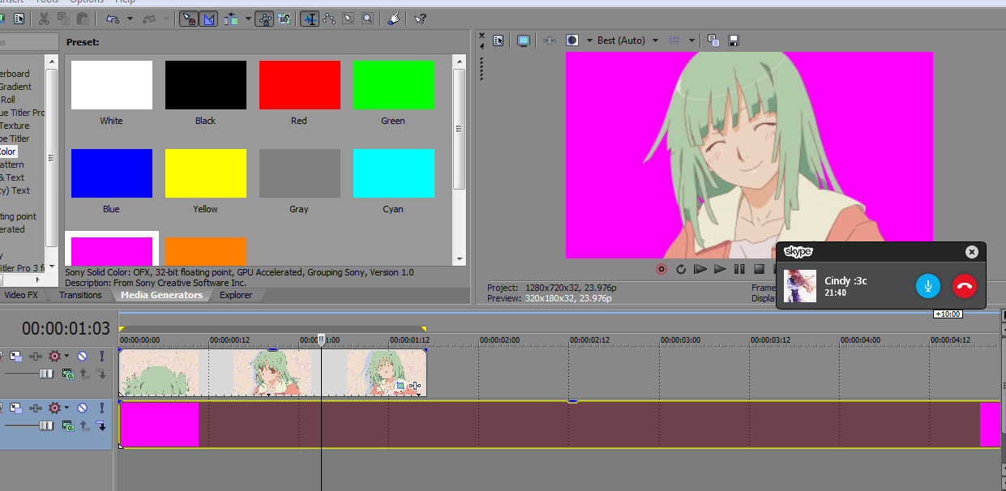Open Track FX for the magenta track

click(36, 407)
